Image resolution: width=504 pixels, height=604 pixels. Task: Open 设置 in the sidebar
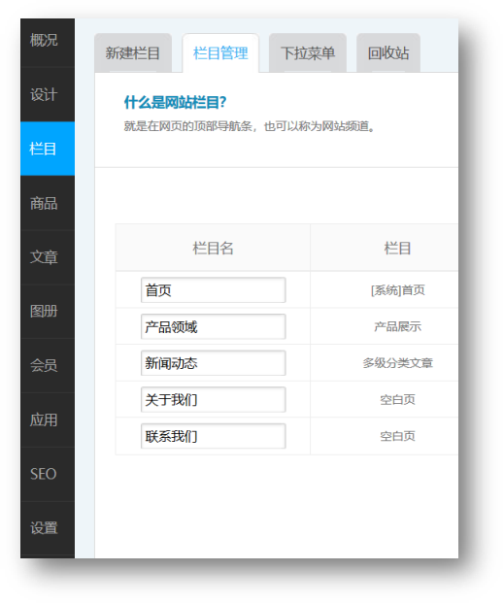[48, 528]
